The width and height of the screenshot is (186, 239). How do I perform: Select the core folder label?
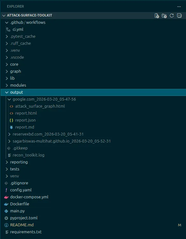point(14,64)
